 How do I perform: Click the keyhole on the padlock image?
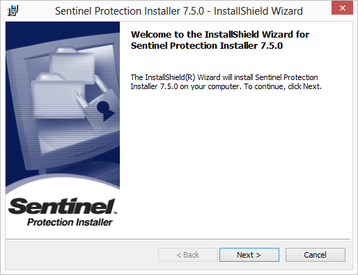coord(105,111)
